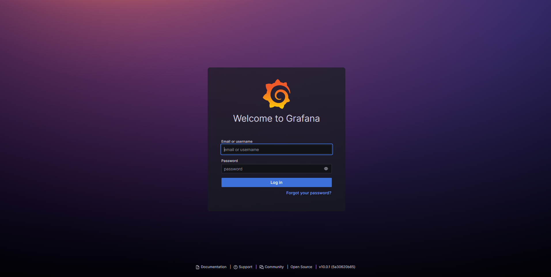The image size is (551, 277).
Task: Open the Support footer link text
Action: (x=245, y=267)
